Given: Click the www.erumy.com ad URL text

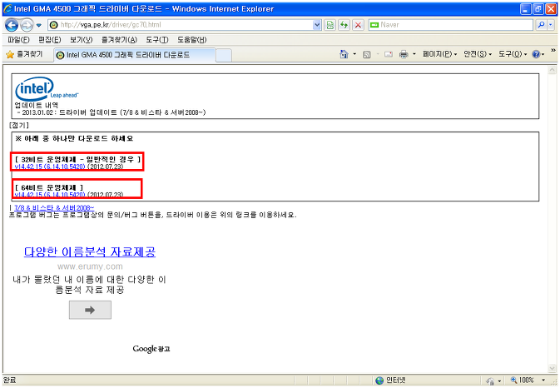Looking at the screenshot, I should pos(90,266).
